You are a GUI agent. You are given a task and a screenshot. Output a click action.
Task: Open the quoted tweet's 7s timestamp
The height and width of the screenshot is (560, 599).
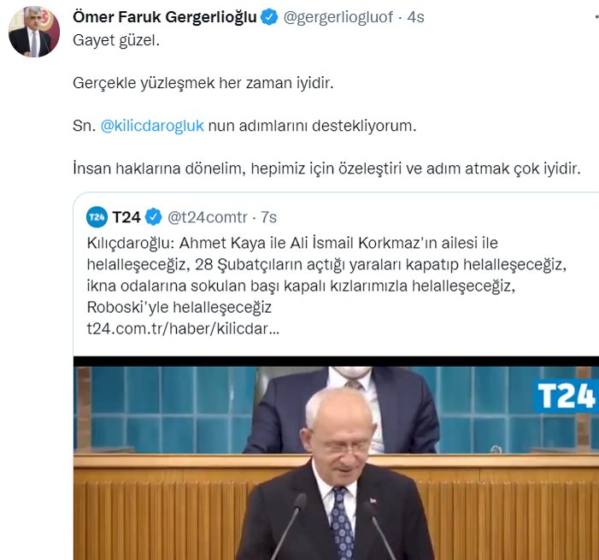[x=268, y=217]
